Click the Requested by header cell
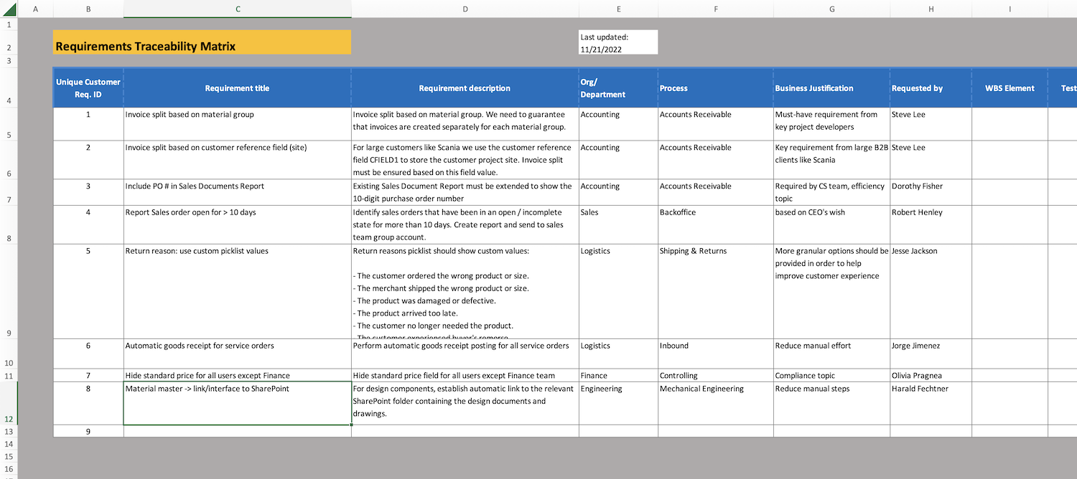 tap(931, 88)
